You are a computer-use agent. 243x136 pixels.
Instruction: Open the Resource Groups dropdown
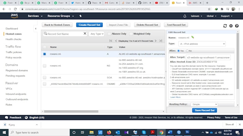[61, 16]
